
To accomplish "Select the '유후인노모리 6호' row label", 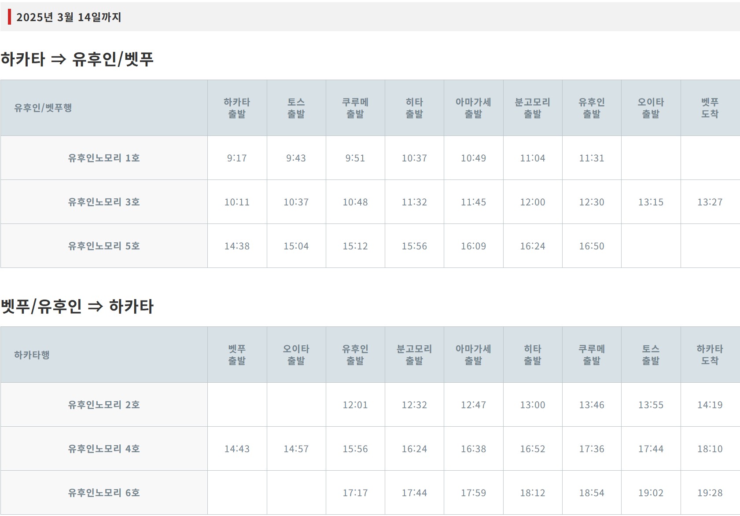I will [104, 493].
